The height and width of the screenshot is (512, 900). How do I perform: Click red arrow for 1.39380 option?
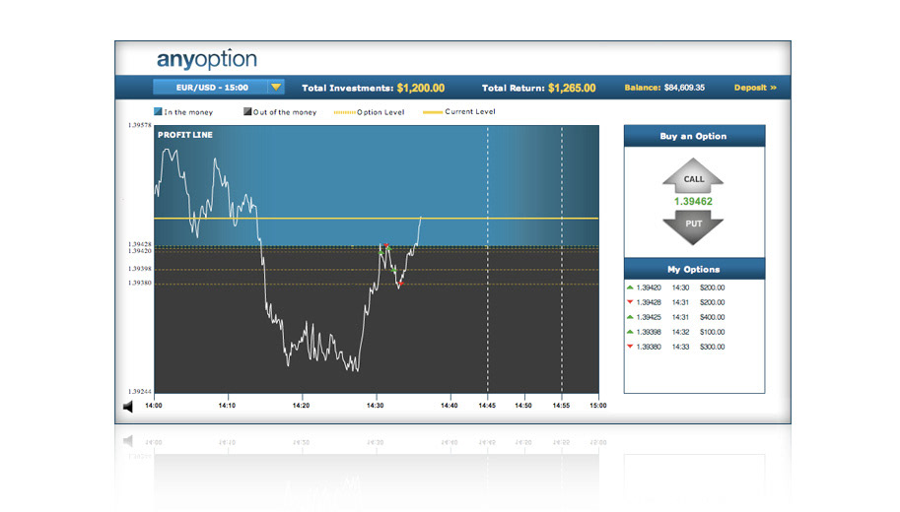click(630, 347)
